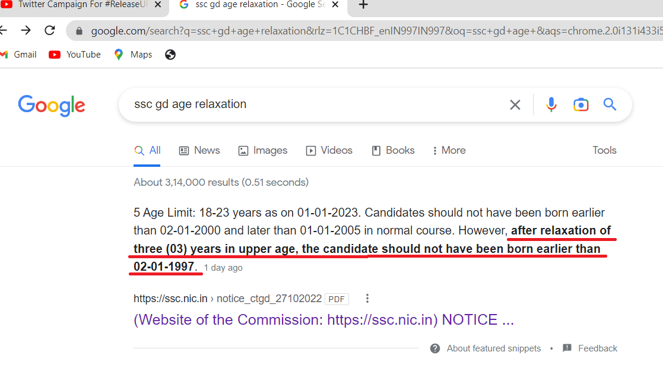
Task: Select the All results tab
Action: pos(147,151)
